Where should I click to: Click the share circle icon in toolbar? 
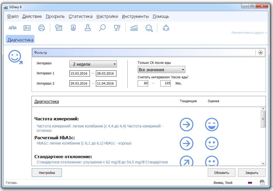pyautogui.click(x=166, y=28)
